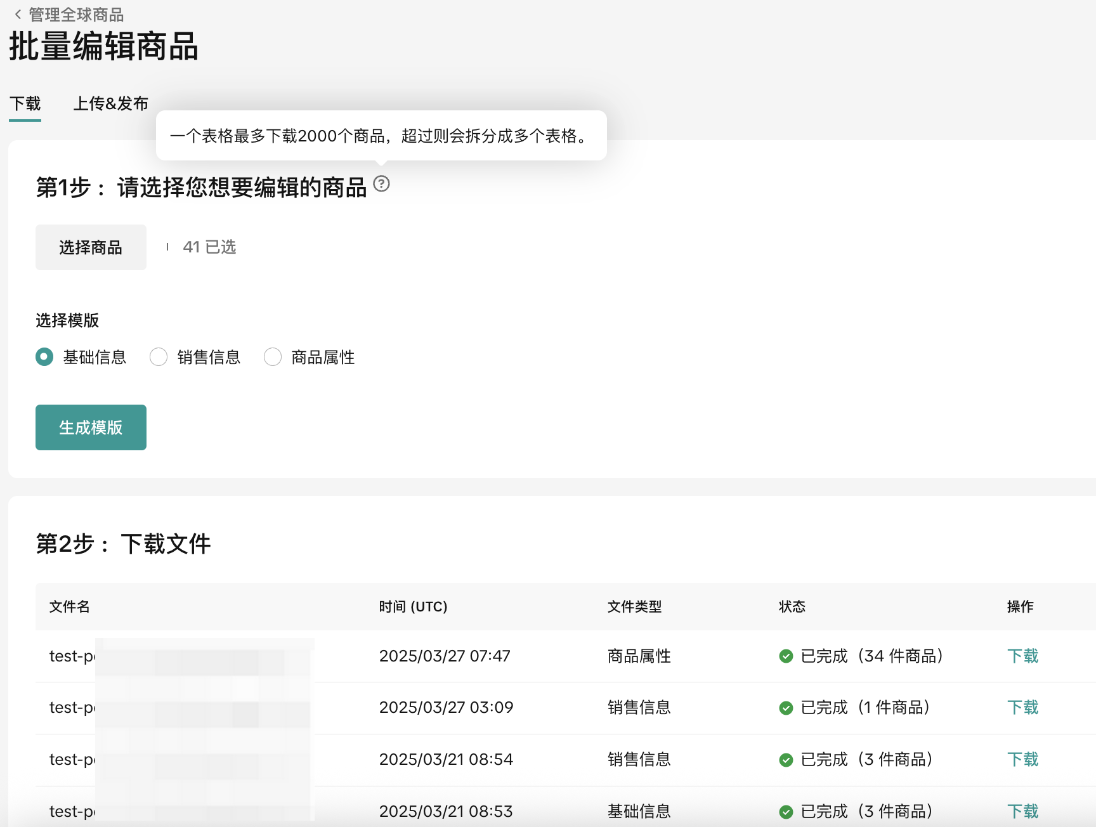Download the 2025/03/27 07:47 file
The width and height of the screenshot is (1096, 827).
pos(1023,656)
